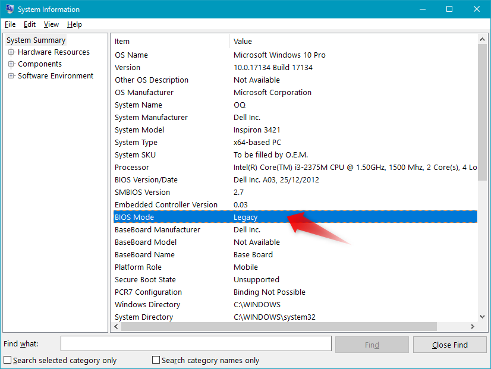
Task: Click the Inspiron 3421 value
Action: (x=257, y=130)
